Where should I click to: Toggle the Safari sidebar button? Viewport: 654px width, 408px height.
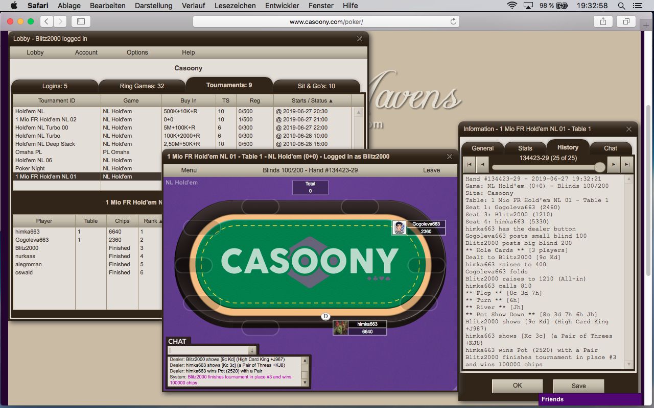81,21
